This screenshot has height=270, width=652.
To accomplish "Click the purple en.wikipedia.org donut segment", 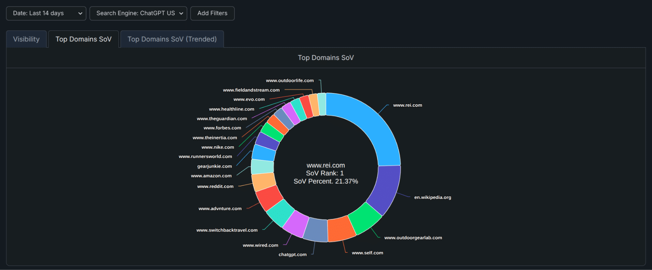I will pos(385,189).
